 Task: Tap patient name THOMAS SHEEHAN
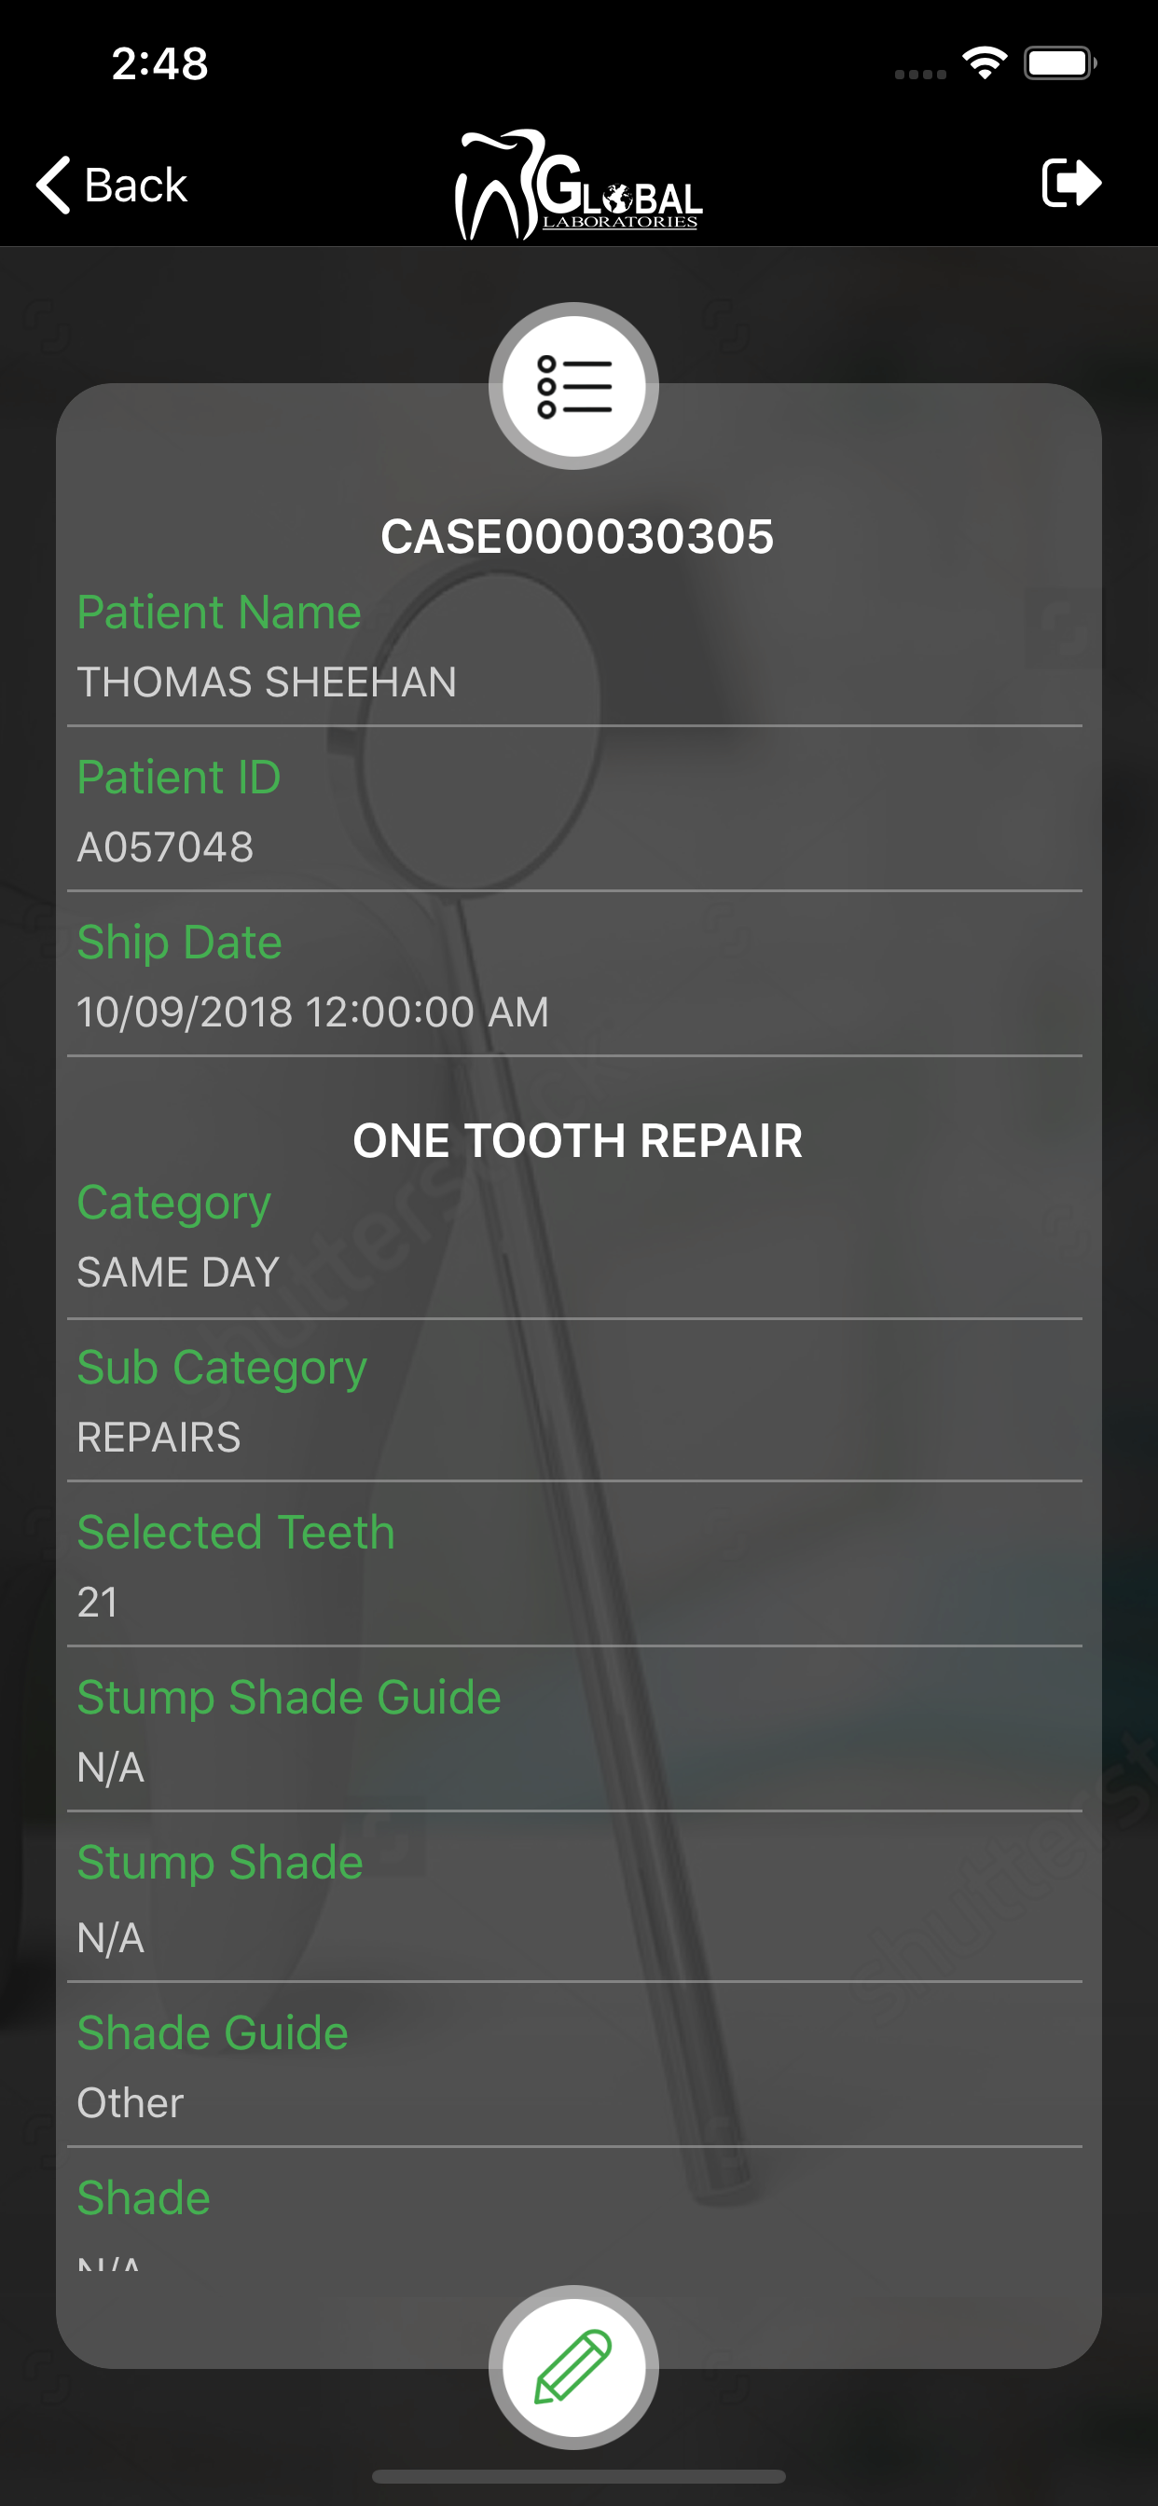267,682
